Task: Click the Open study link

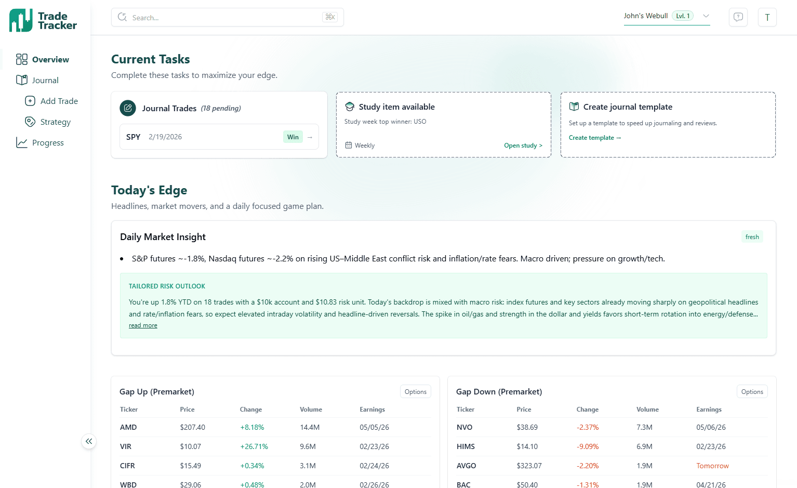Action: 523,146
